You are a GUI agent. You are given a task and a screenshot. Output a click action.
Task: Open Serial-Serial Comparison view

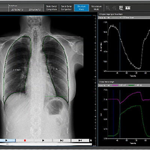[x=66, y=8]
